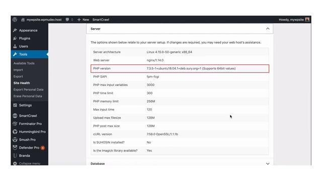Image resolution: width=322 pixels, height=181 pixels.
Task: Click the Settings sliders icon
Action: [x=15, y=105]
